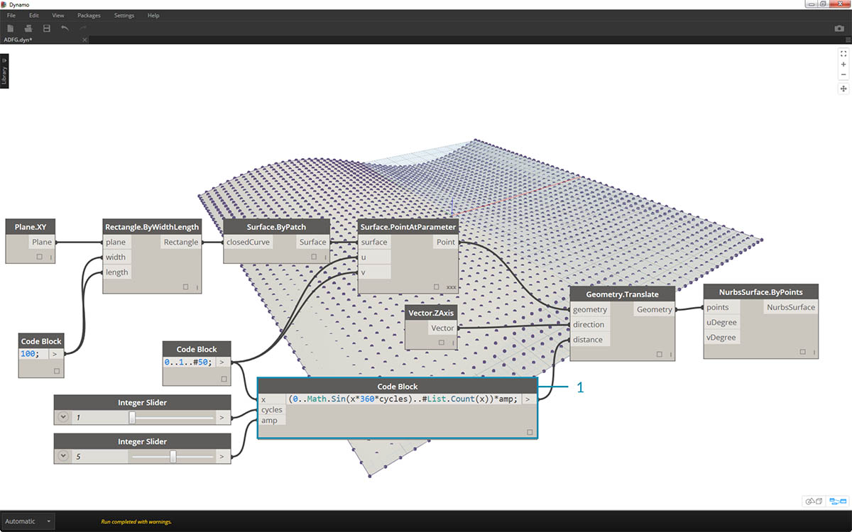The width and height of the screenshot is (852, 532).
Task: Zoom in with the plus icon
Action: pyautogui.click(x=843, y=64)
